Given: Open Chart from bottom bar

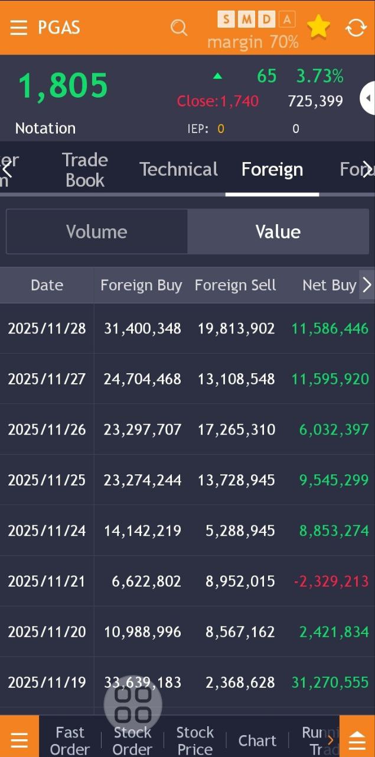Looking at the screenshot, I should click(x=257, y=740).
